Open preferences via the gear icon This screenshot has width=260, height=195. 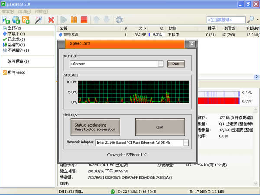[119, 19]
